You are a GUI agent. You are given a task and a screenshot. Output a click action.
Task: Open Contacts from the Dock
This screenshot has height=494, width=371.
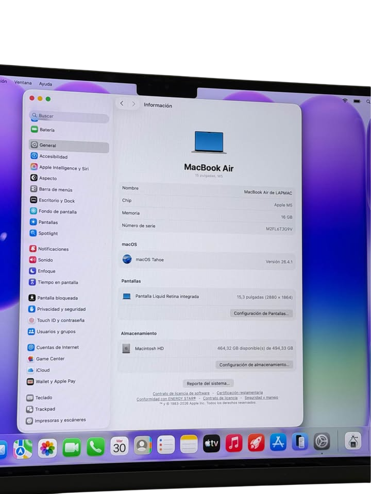point(143,445)
